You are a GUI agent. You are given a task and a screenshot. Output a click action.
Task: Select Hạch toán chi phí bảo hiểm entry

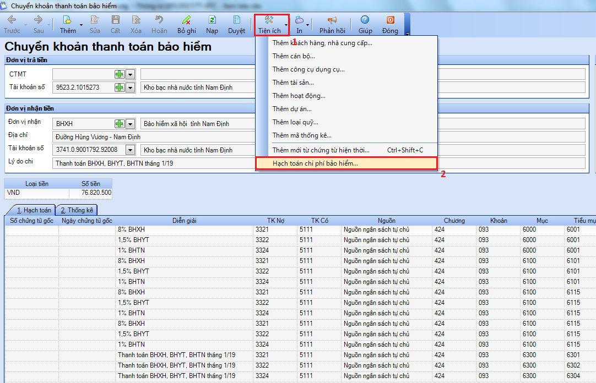[346, 163]
